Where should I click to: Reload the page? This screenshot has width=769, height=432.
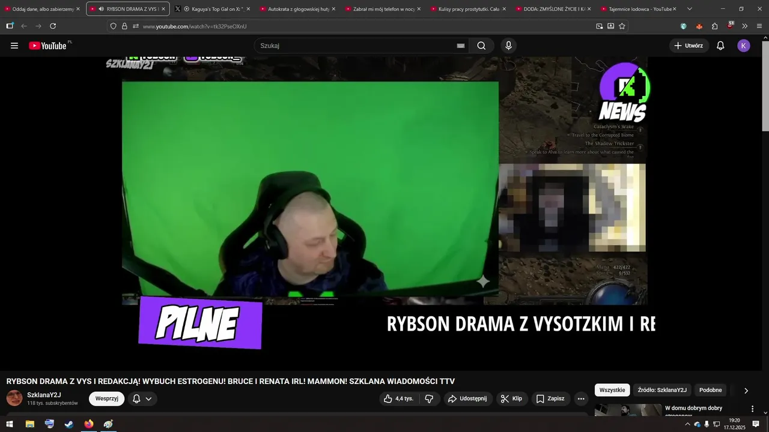pos(53,26)
